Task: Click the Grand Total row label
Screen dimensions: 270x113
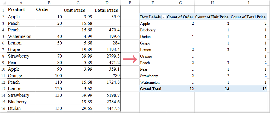Action: pyautogui.click(x=151, y=89)
